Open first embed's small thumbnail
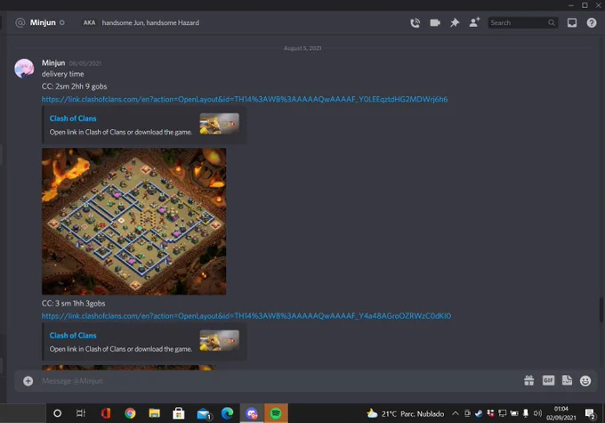 pos(219,124)
